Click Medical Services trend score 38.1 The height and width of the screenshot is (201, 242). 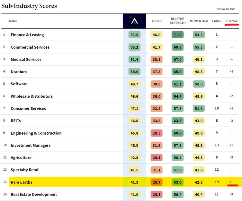pos(156,60)
